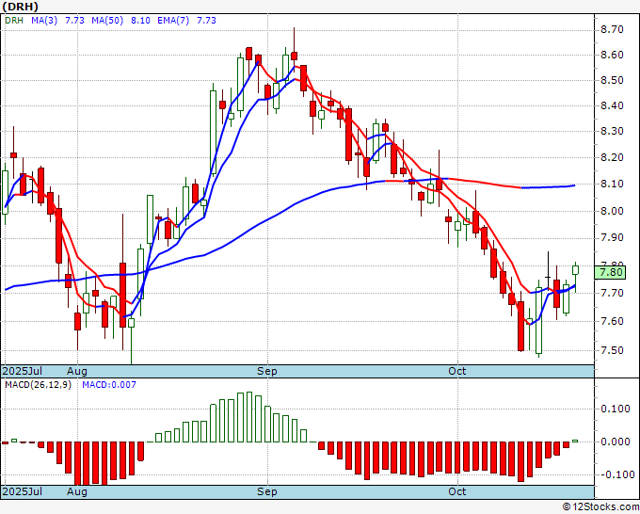
Task: Click the MA(50) value 8.10
Action: [x=140, y=21]
